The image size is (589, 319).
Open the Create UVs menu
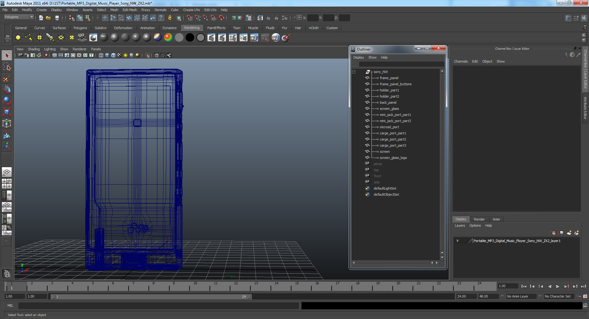[191, 10]
